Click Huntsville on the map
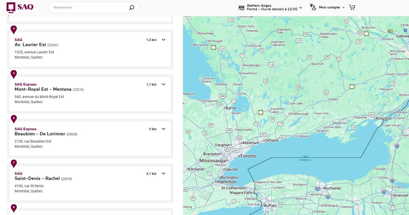The image size is (409, 215). pyautogui.click(x=254, y=46)
